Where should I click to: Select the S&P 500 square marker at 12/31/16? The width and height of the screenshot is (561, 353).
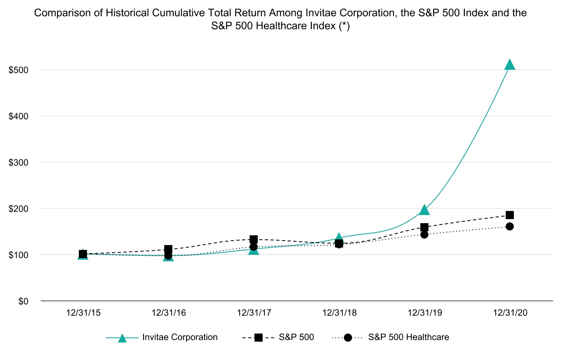tap(168, 249)
